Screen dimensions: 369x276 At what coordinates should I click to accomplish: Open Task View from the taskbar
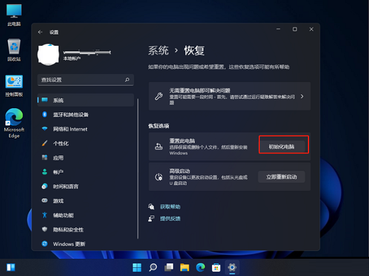tap(169, 267)
